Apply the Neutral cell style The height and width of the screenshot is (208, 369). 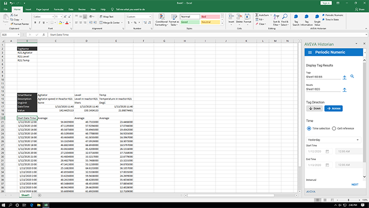(211, 22)
